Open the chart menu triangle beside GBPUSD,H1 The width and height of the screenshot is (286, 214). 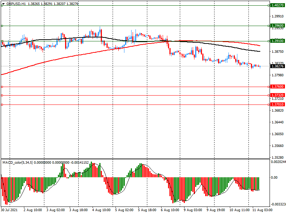coord(3,4)
